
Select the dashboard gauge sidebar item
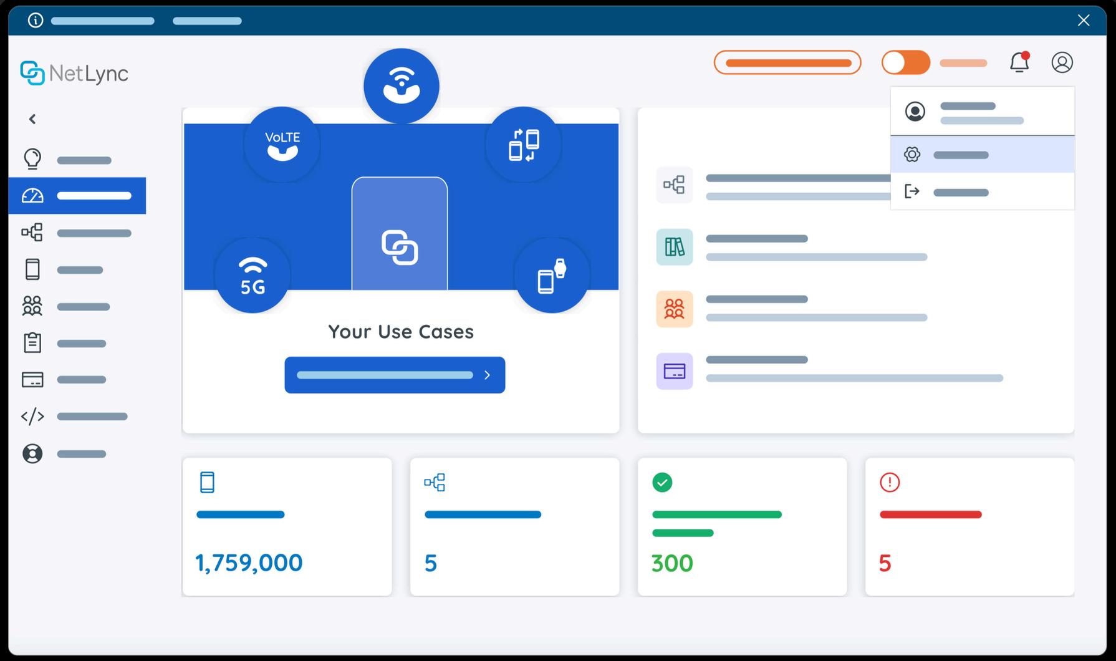coord(77,196)
